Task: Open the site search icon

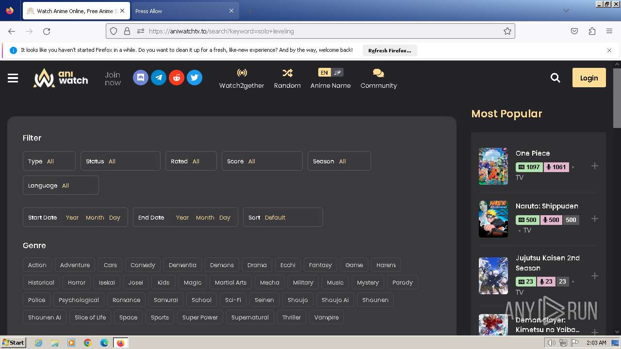Action: (556, 78)
